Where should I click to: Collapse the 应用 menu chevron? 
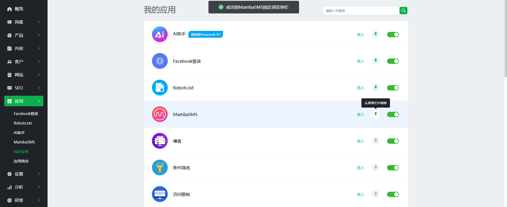(x=39, y=101)
